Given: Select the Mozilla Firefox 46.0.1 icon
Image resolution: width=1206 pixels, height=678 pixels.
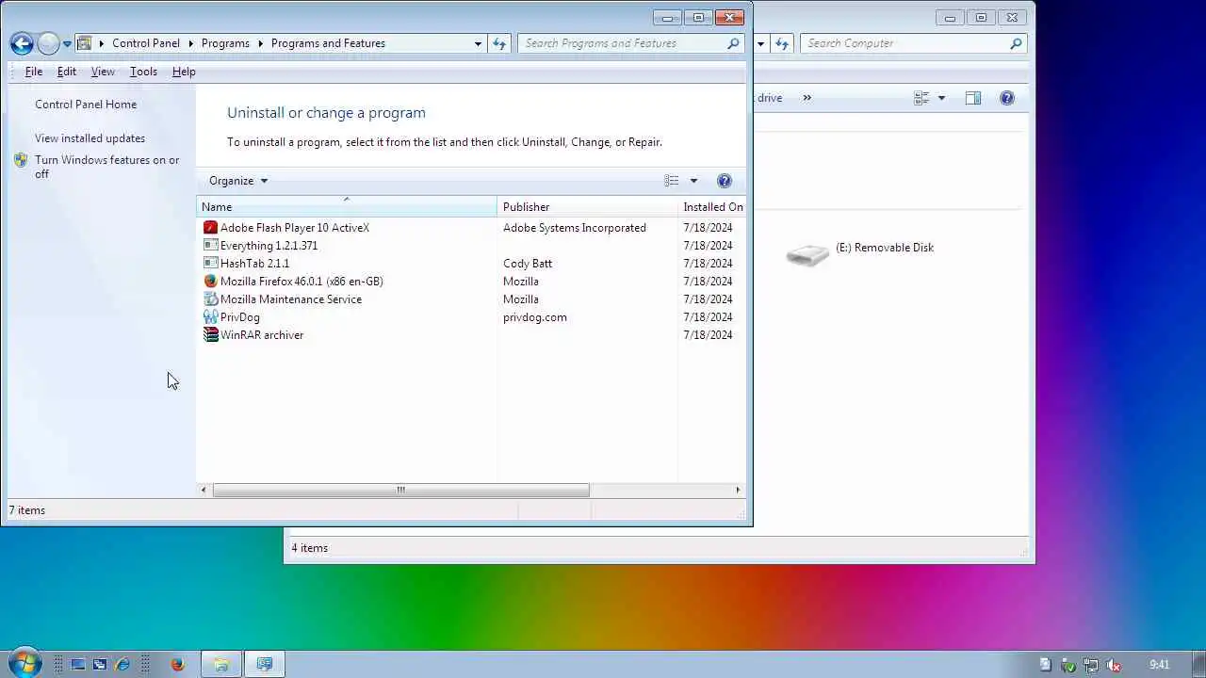Looking at the screenshot, I should [210, 282].
